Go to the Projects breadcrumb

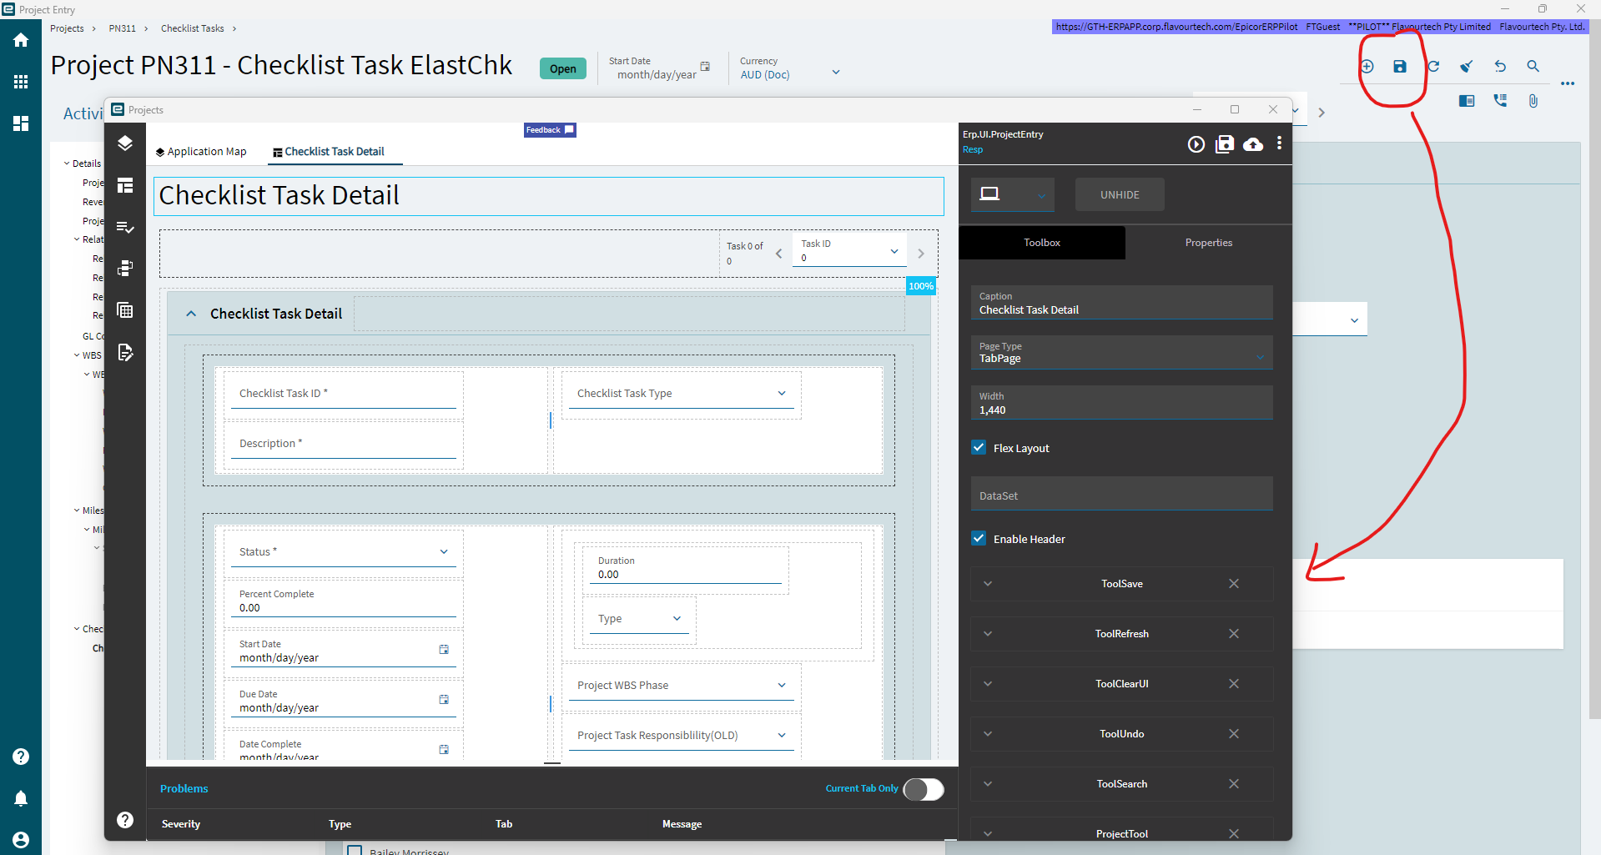(67, 28)
